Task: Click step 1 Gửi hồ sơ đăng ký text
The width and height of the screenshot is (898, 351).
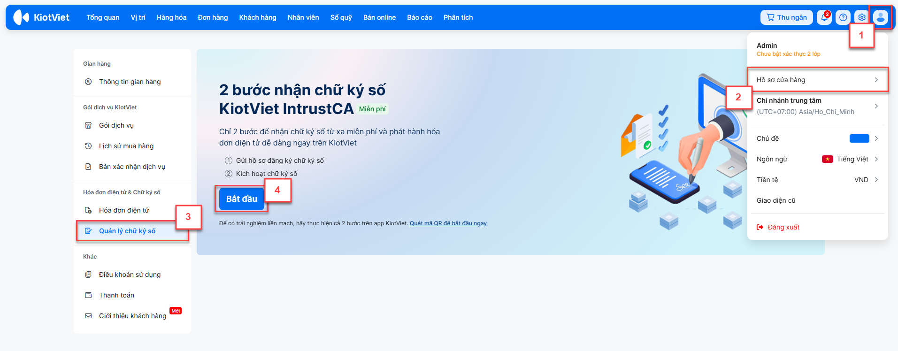Action: 280,160
